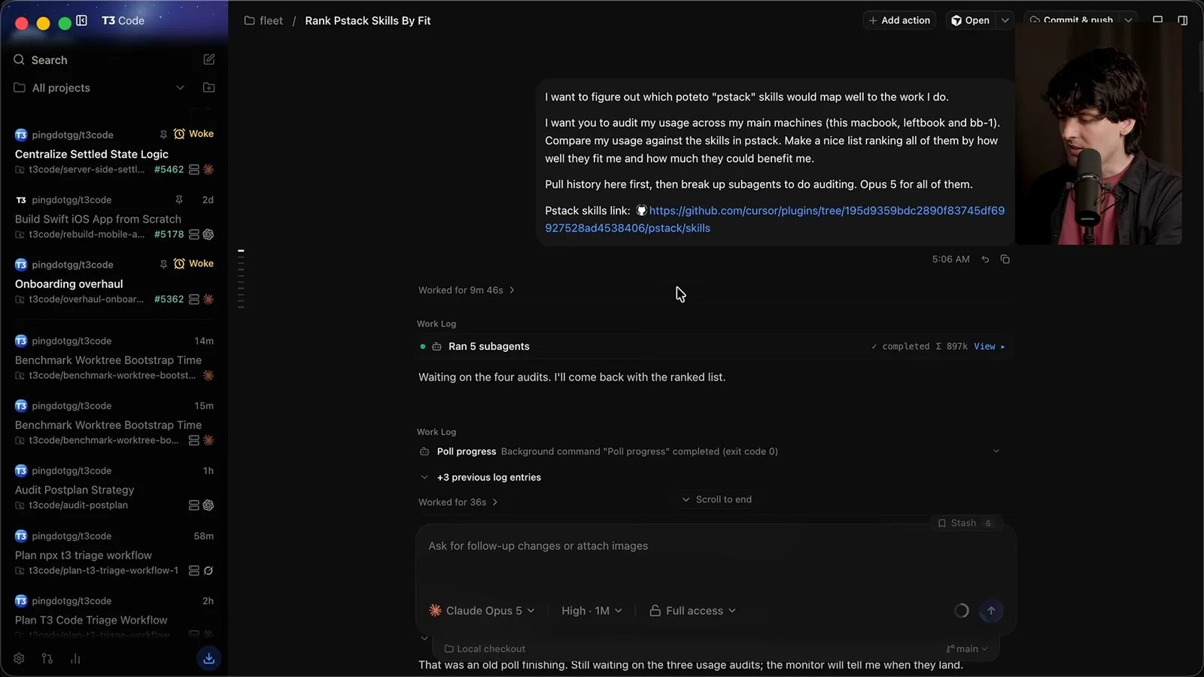Switch branch with the main dropdown
Image resolution: width=1204 pixels, height=677 pixels.
967,648
